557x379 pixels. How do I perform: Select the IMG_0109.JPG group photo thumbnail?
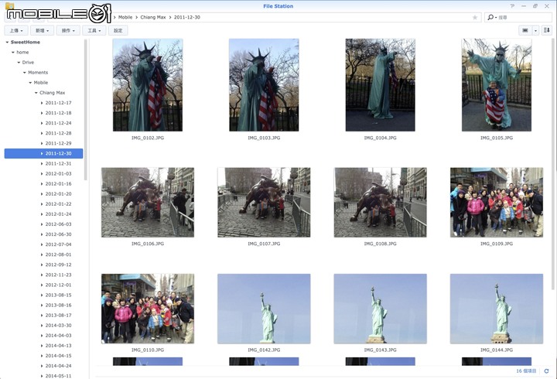point(497,203)
